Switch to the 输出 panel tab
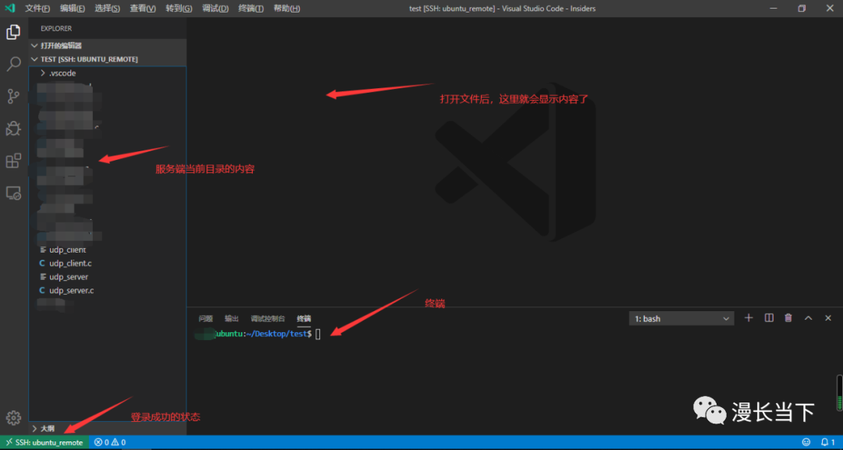 (x=232, y=319)
